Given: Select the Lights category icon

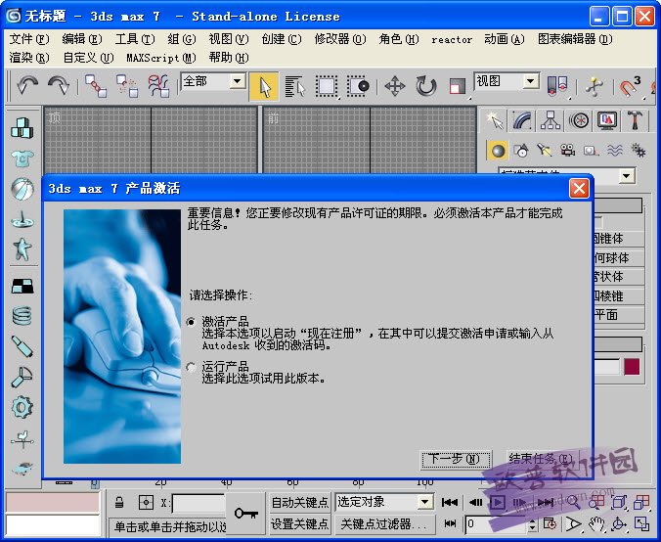Looking at the screenshot, I should pos(545,151).
